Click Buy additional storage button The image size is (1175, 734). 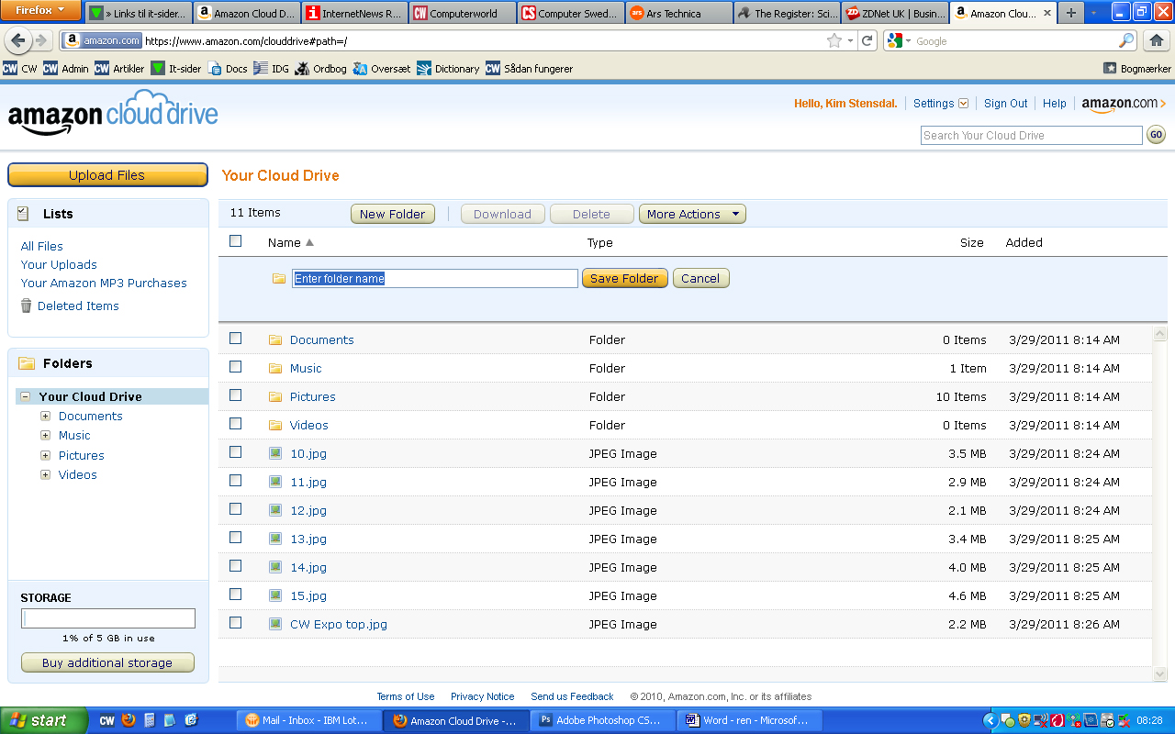[107, 662]
